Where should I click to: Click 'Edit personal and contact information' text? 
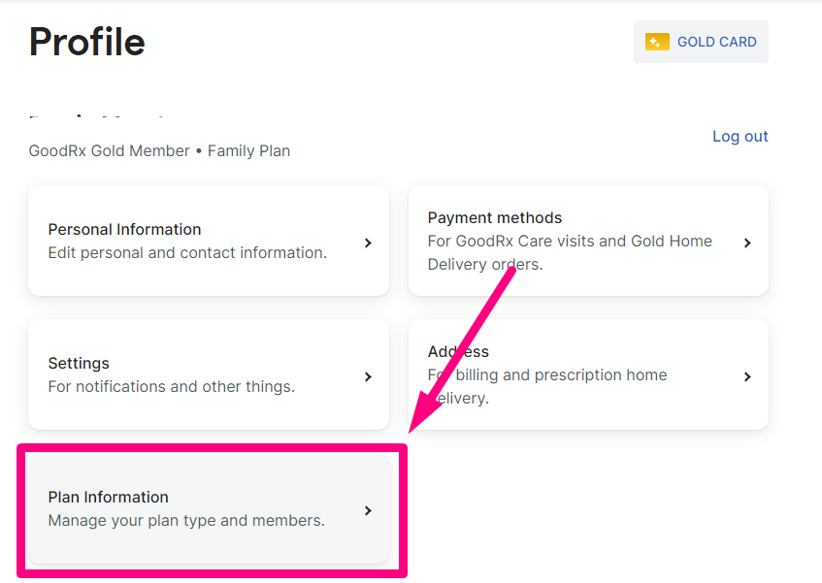187,253
